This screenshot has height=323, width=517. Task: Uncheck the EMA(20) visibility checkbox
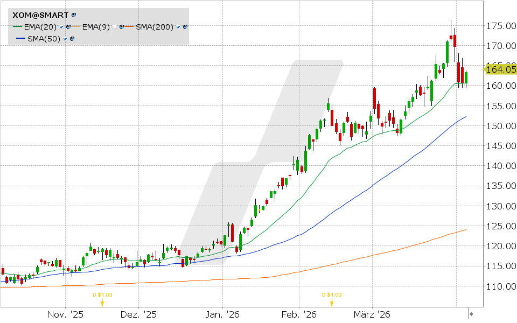coord(62,27)
